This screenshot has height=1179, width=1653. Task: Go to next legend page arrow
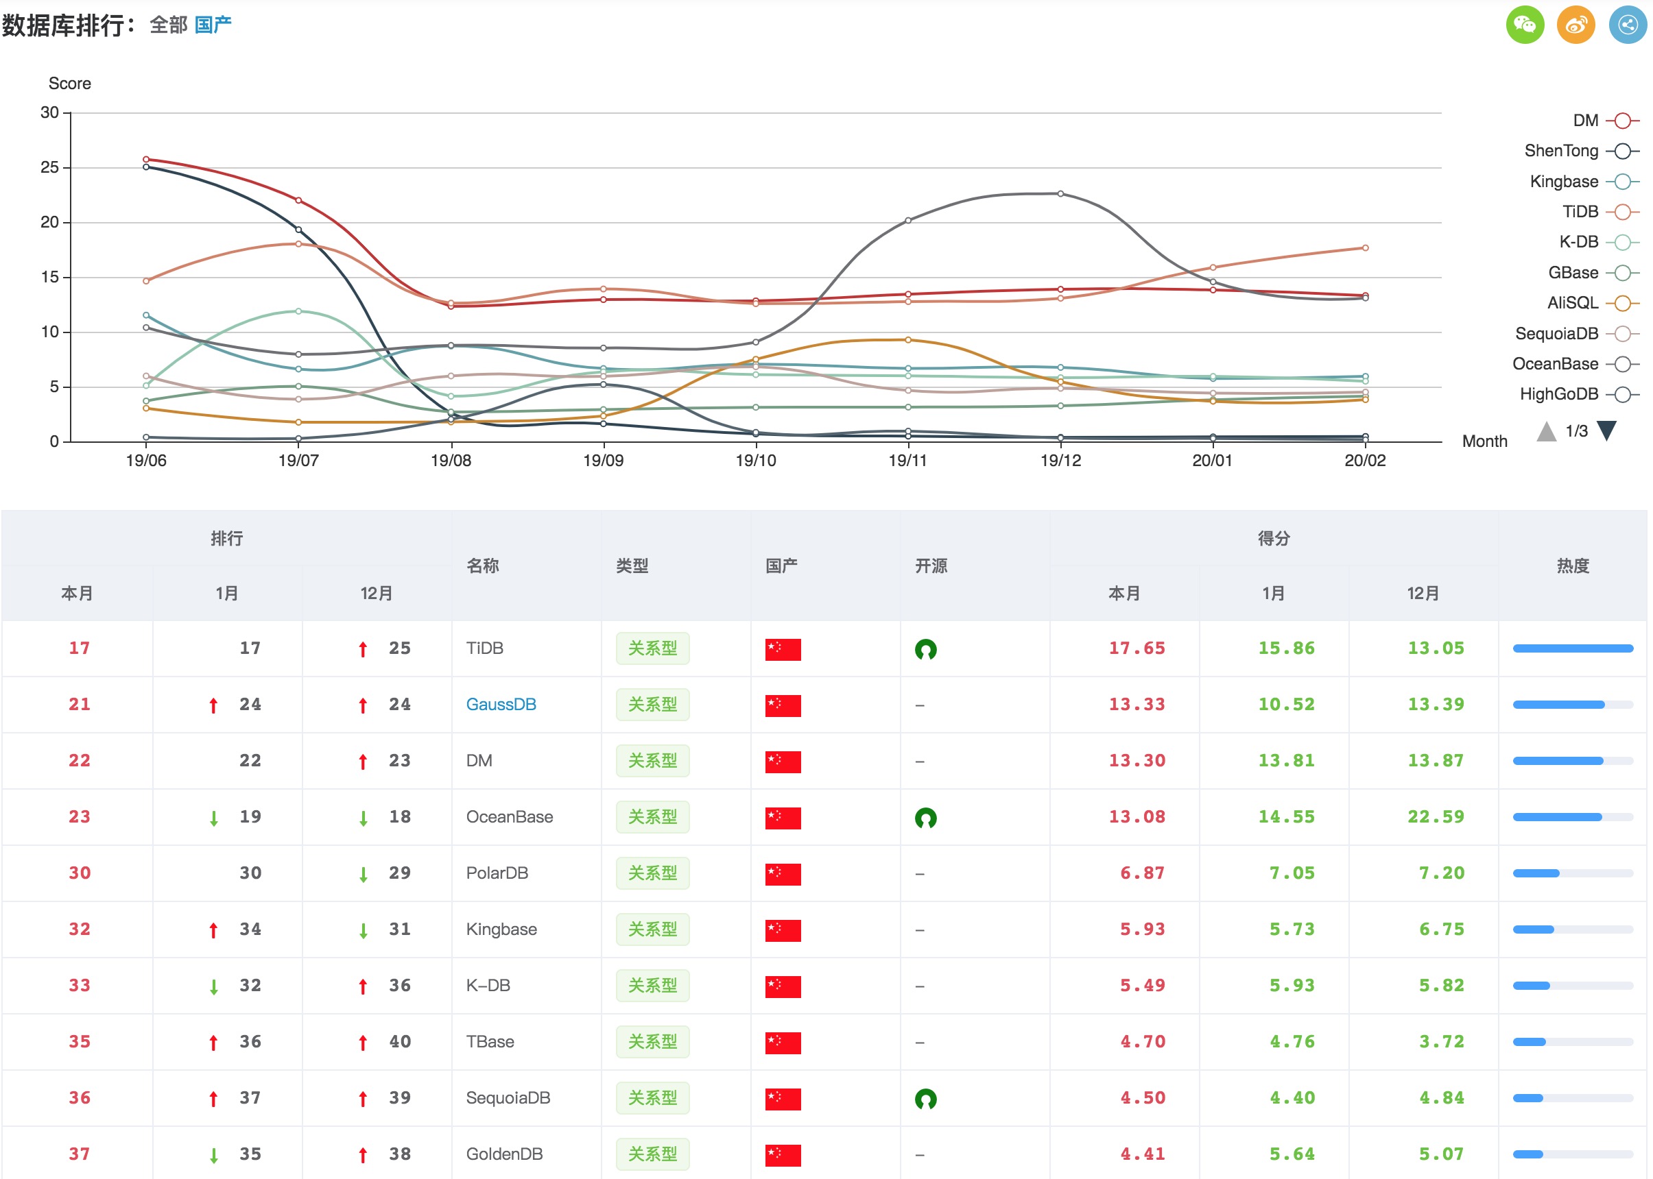click(x=1606, y=431)
